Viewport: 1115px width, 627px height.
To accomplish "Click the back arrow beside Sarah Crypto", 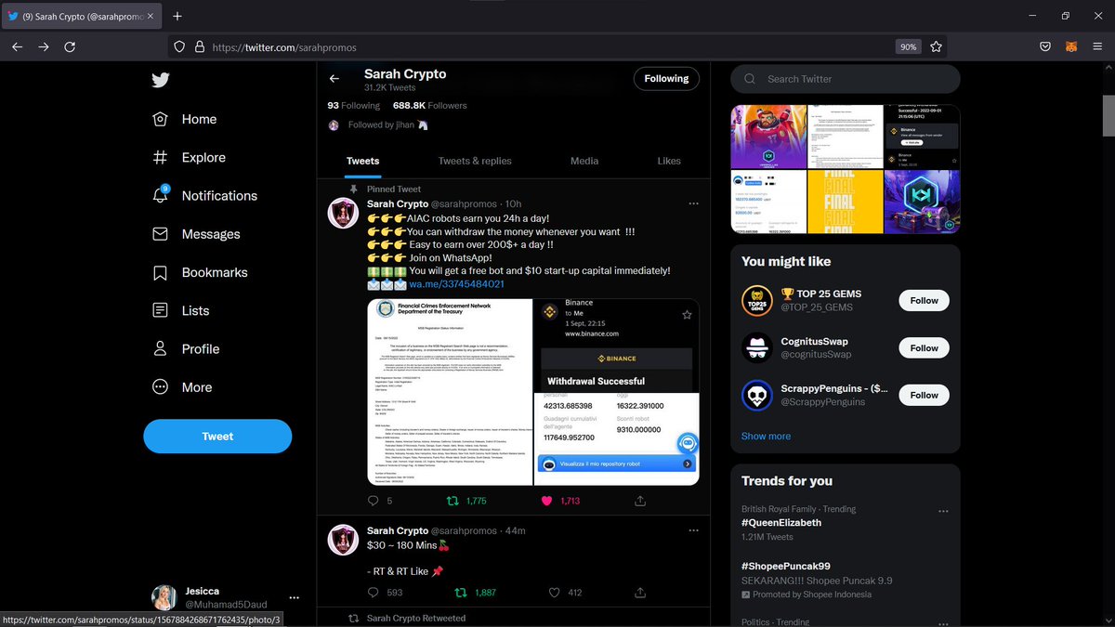I will [334, 79].
